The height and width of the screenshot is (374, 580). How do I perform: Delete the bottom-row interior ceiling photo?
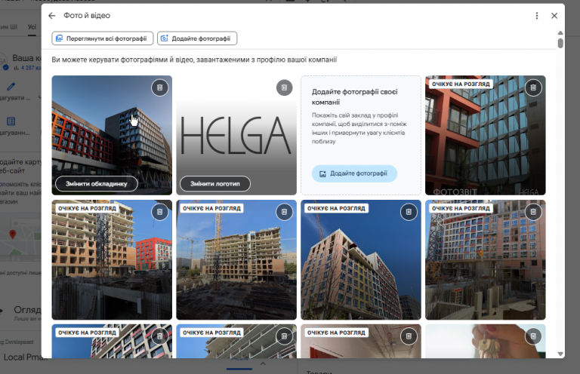(x=409, y=336)
